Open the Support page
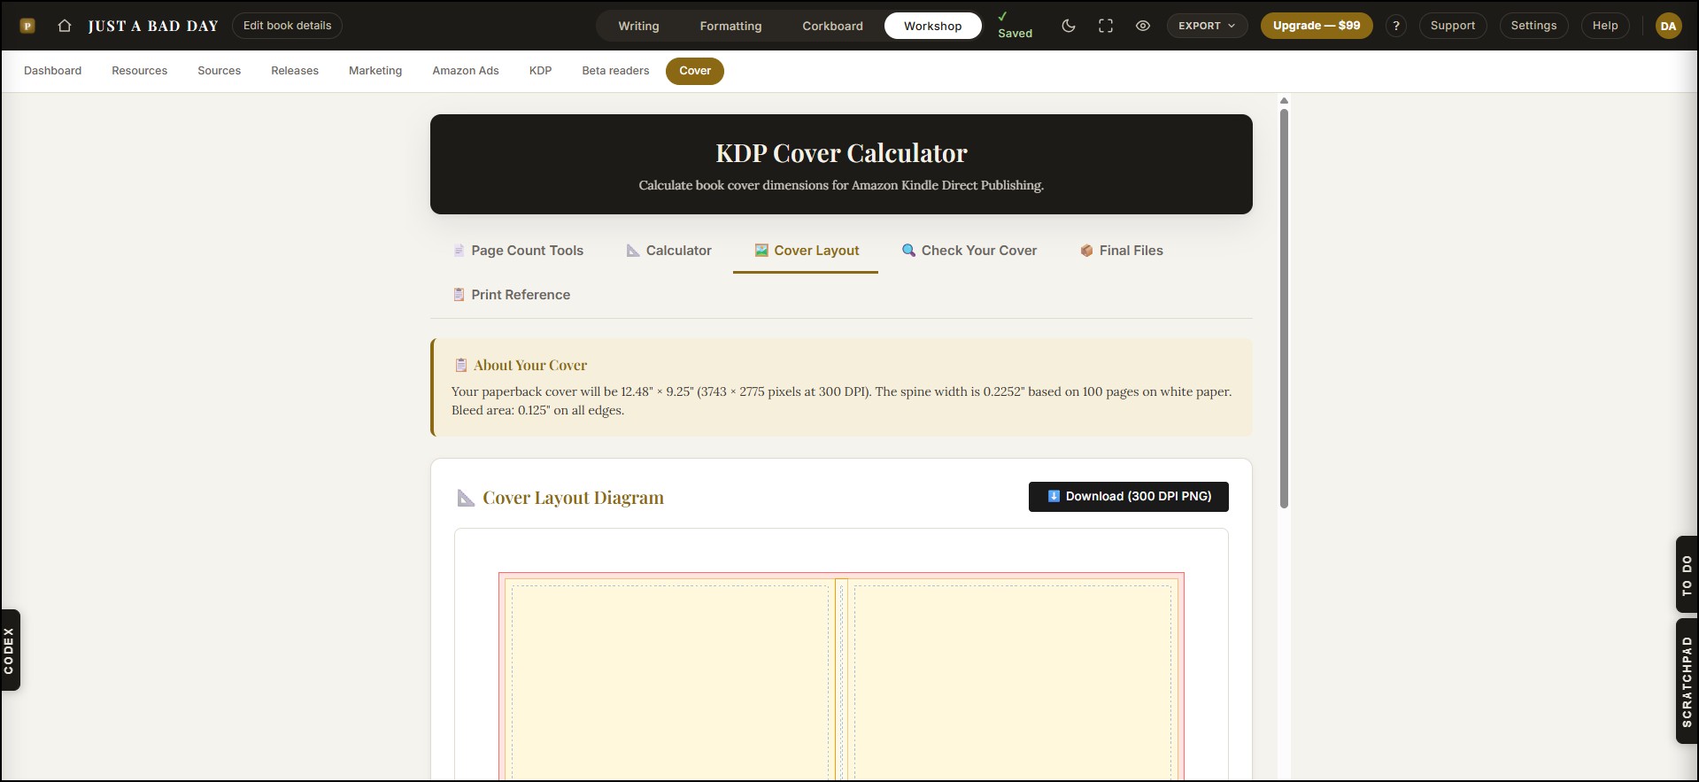The width and height of the screenshot is (1699, 782). (x=1453, y=26)
